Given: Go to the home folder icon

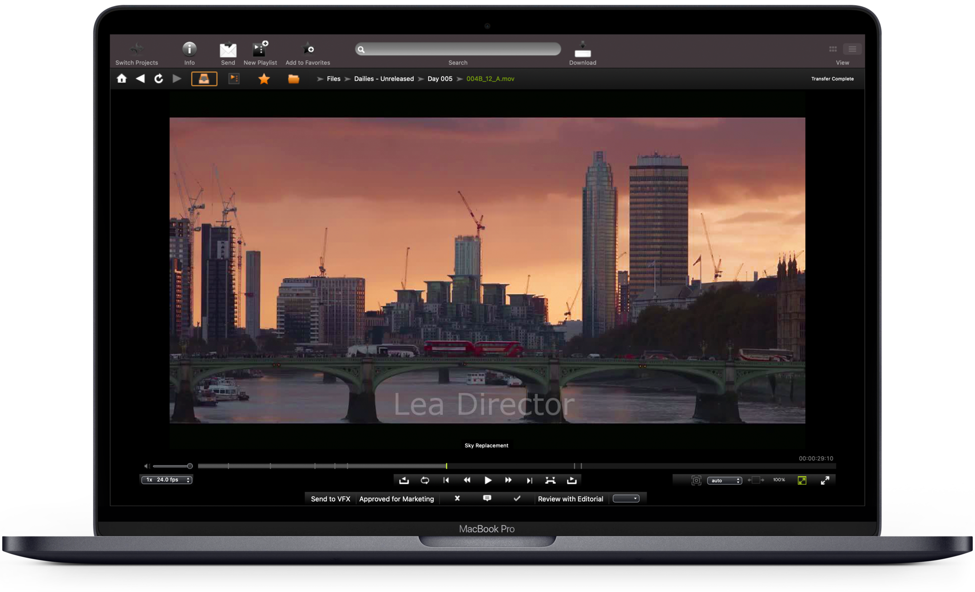Looking at the screenshot, I should (122, 79).
